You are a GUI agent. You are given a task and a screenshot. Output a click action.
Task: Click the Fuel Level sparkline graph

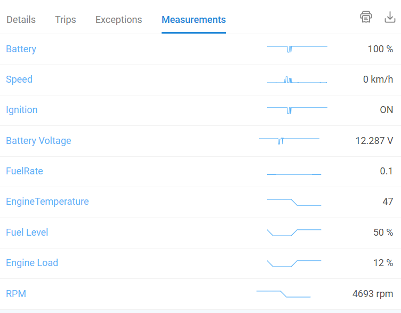(x=294, y=232)
